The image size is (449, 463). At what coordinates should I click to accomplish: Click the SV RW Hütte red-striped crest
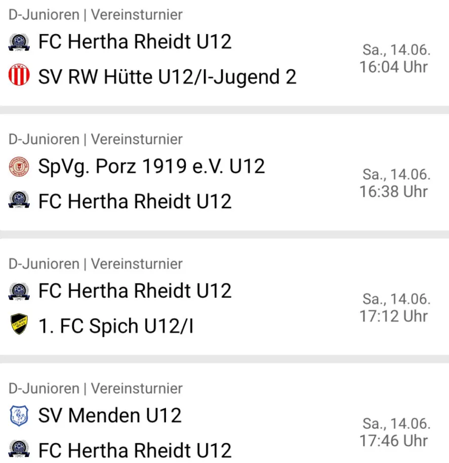click(x=19, y=74)
